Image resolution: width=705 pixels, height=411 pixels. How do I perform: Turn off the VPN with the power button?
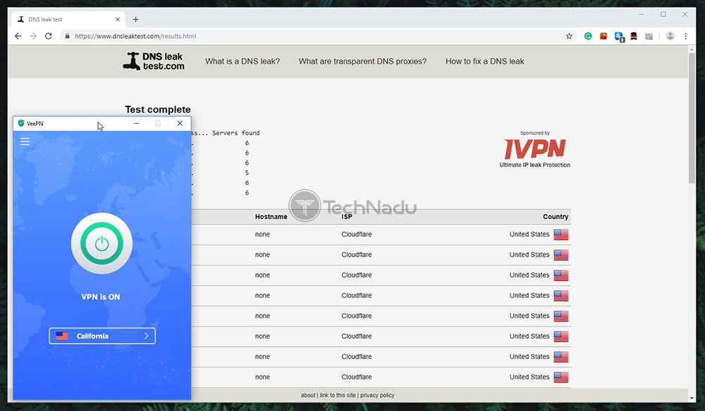[102, 244]
